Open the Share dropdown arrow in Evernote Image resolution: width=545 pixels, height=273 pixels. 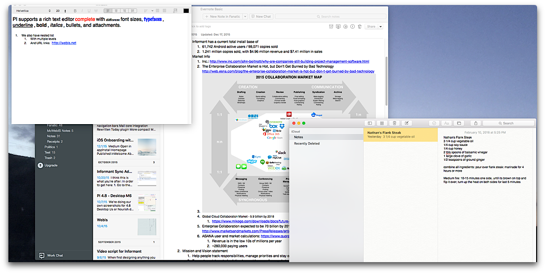pos(380,26)
